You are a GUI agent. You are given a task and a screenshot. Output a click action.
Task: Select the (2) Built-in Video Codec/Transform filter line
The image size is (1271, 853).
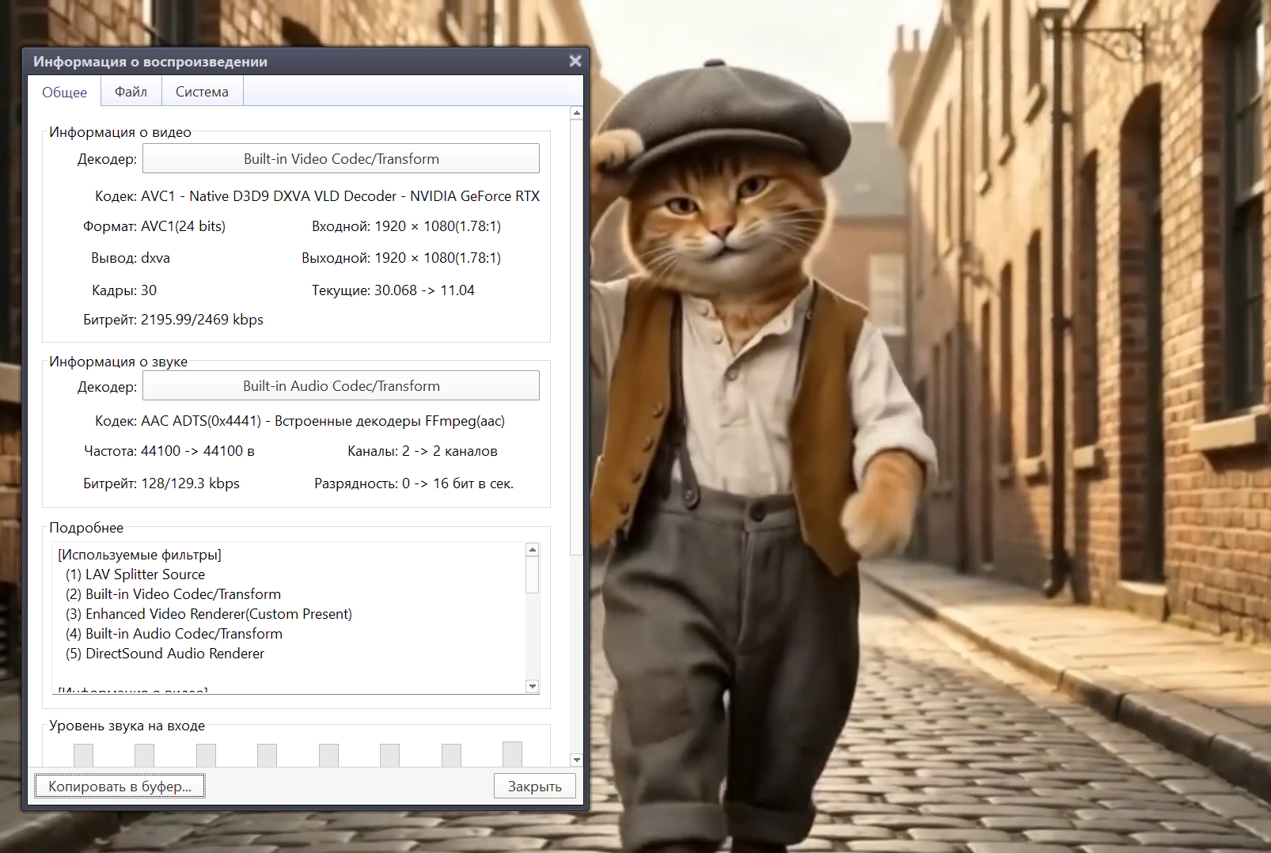tap(173, 594)
